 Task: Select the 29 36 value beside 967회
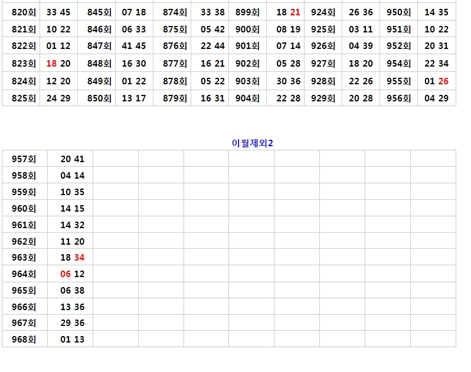(72, 322)
